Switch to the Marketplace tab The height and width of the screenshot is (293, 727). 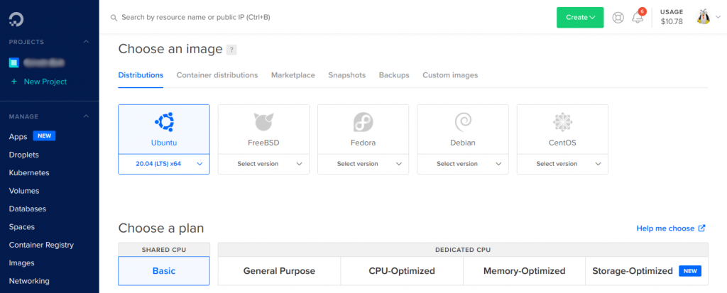pos(293,75)
